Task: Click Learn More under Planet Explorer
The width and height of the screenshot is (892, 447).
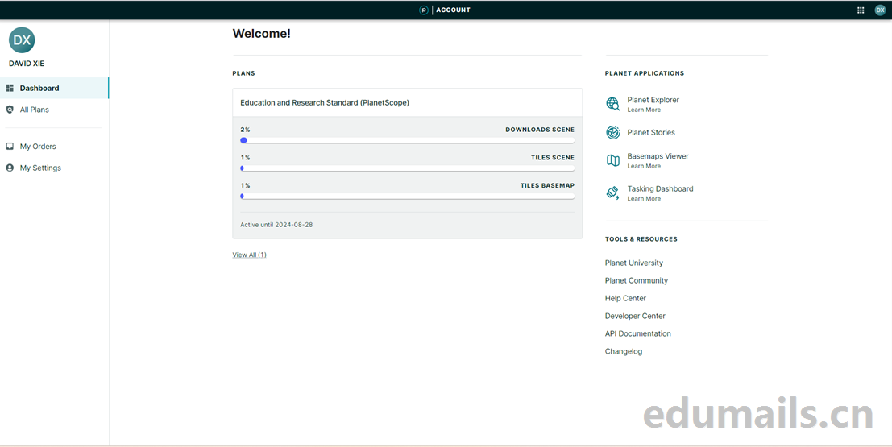Action: point(644,110)
